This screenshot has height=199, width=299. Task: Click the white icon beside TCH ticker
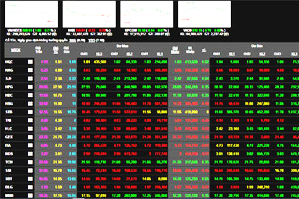[30, 162]
